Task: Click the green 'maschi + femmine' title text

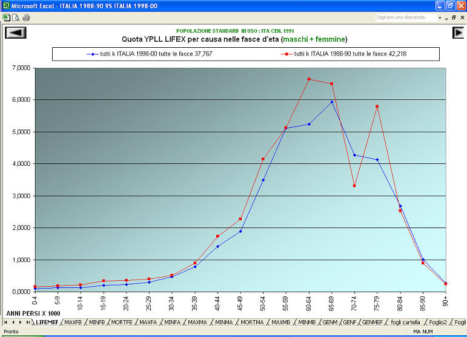Action: (314, 39)
